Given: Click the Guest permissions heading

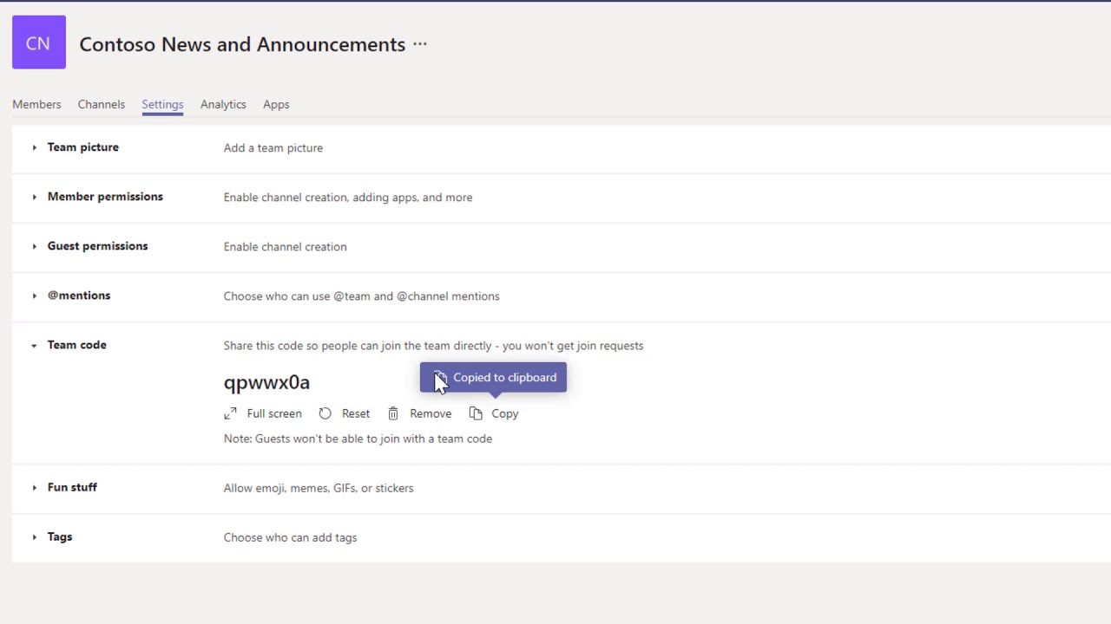Looking at the screenshot, I should [x=98, y=246].
